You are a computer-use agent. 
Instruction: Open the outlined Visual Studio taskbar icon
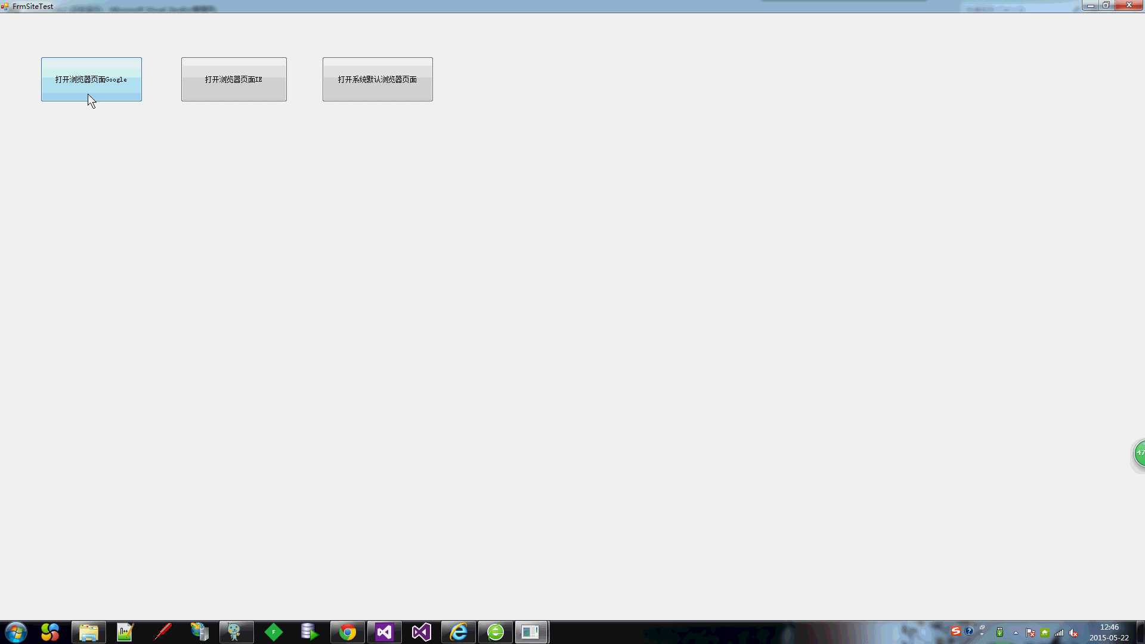pyautogui.click(x=422, y=632)
